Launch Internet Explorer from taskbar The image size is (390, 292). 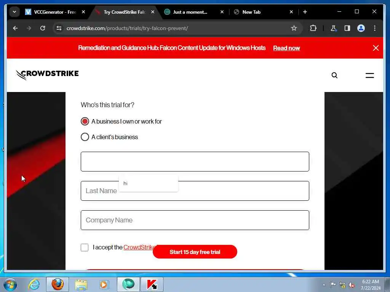pyautogui.click(x=34, y=284)
